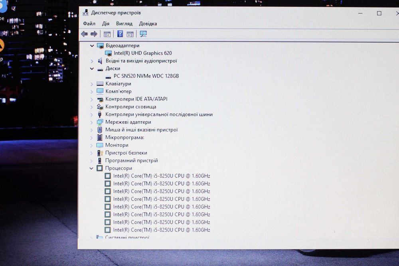Screen dimensions: 399x266
Task: Select the Клавіатури keyboard icon
Action: click(100, 84)
